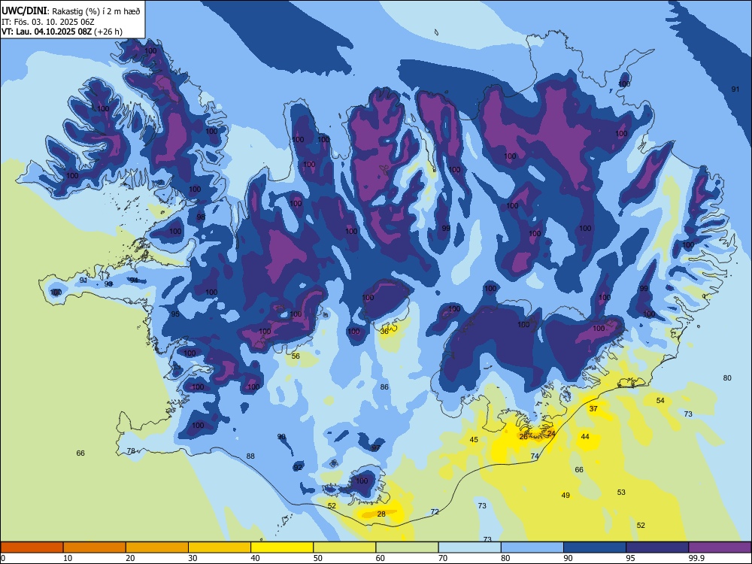Image resolution: width=752 pixels, height=564 pixels.
Task: Select the purple above-99.9 legend swatch
Action: click(x=720, y=547)
